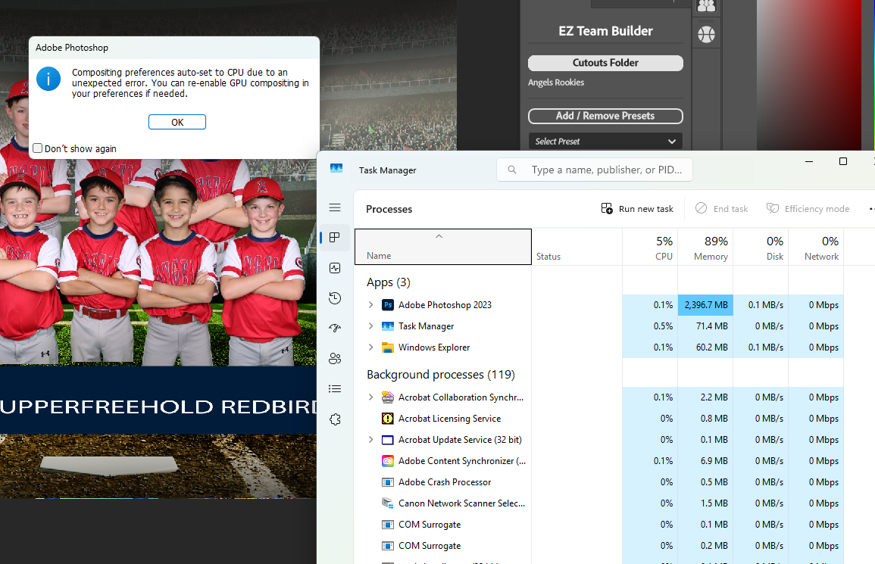The height and width of the screenshot is (564, 875).
Task: Expand the Adobe Photoshop 2023 process
Action: coord(370,305)
